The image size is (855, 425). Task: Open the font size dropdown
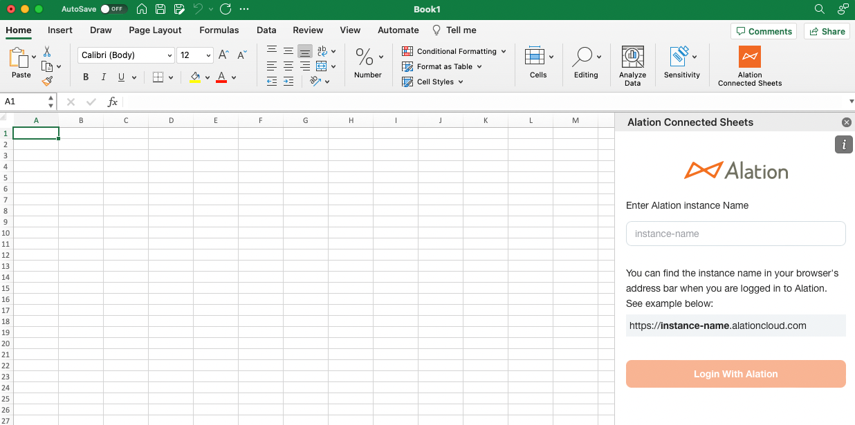coord(209,55)
